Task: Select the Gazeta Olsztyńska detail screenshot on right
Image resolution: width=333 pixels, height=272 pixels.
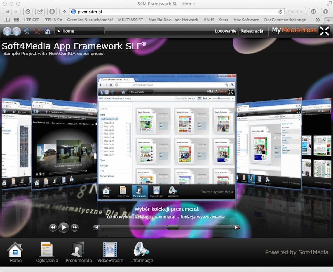Action: pos(269,144)
